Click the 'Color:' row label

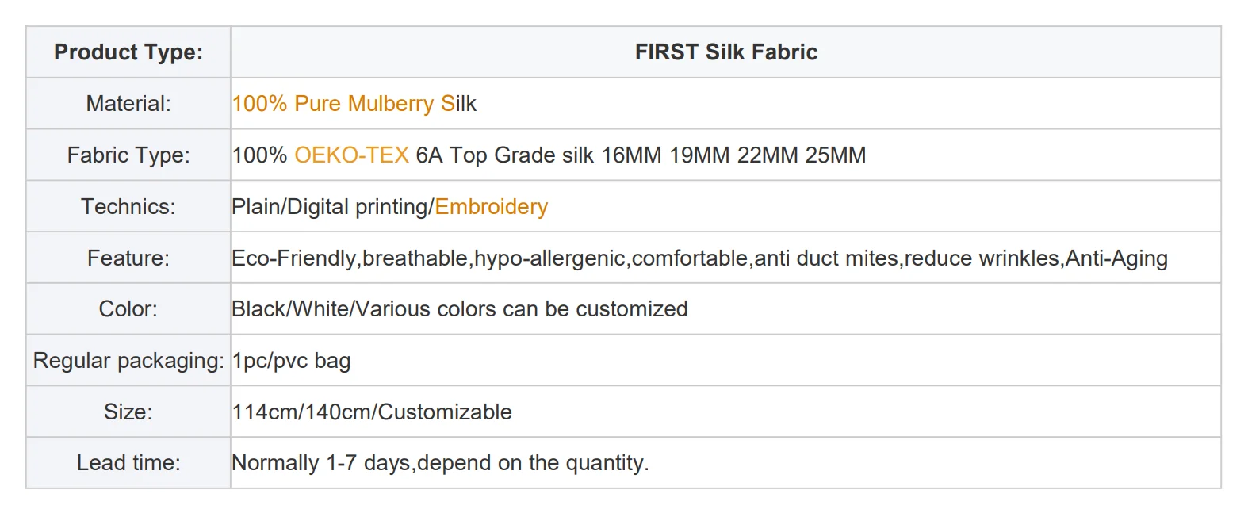tap(128, 309)
